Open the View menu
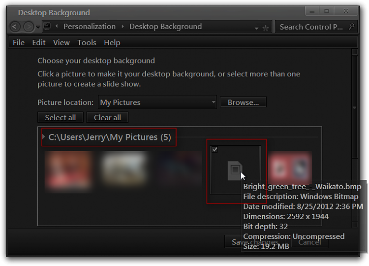Viewport: 369px width, 266px height. point(61,43)
